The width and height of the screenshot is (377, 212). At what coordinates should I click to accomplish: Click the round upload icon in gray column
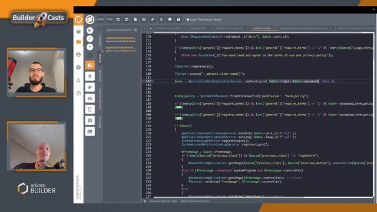click(90, 47)
